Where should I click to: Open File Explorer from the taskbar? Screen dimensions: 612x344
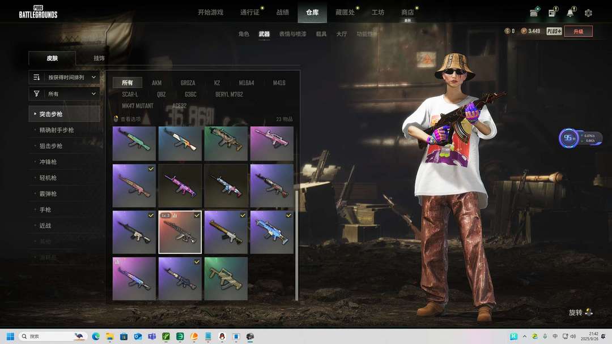(x=110, y=336)
